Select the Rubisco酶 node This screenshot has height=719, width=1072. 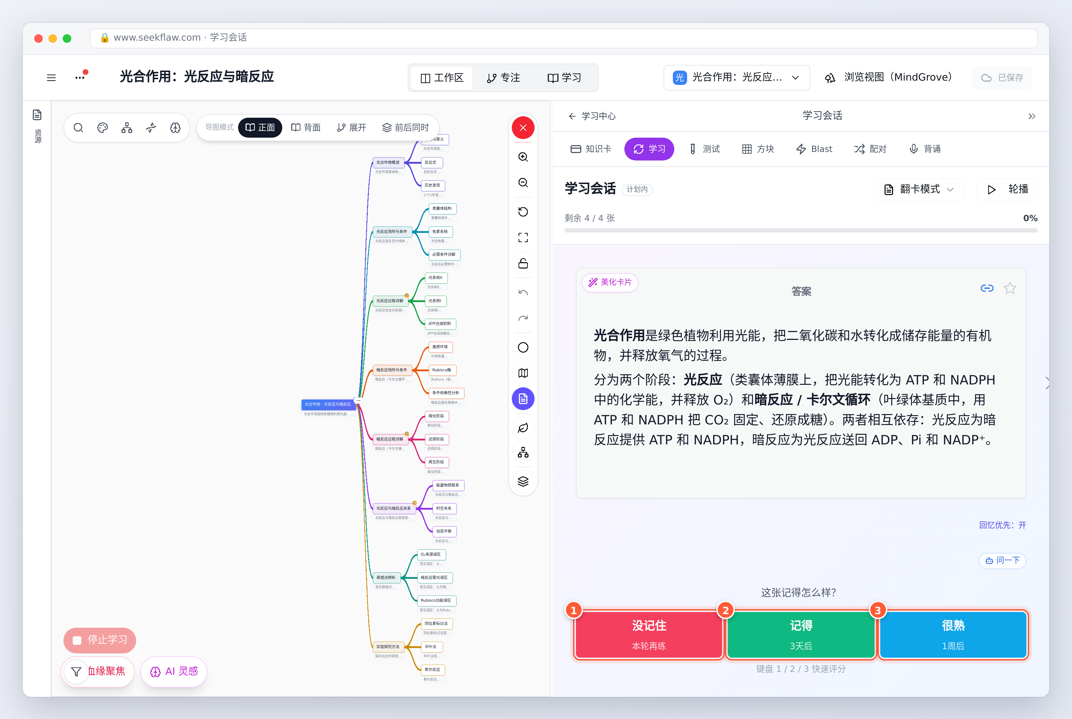pos(442,370)
